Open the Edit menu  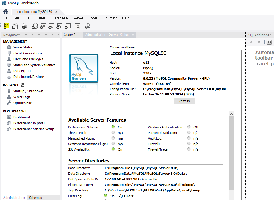pos(16,18)
